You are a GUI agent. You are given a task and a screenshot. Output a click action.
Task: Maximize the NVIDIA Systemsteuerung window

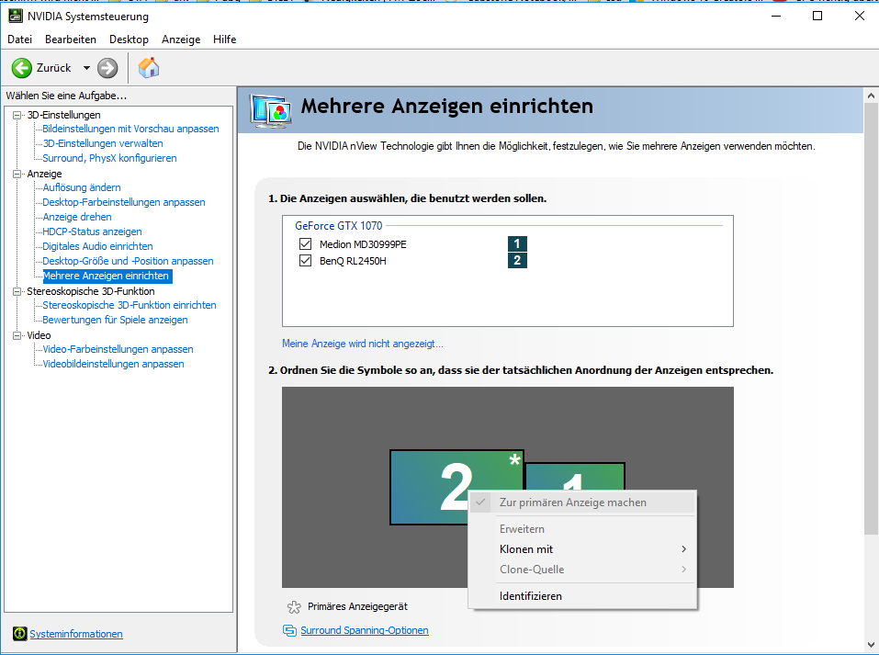point(817,16)
